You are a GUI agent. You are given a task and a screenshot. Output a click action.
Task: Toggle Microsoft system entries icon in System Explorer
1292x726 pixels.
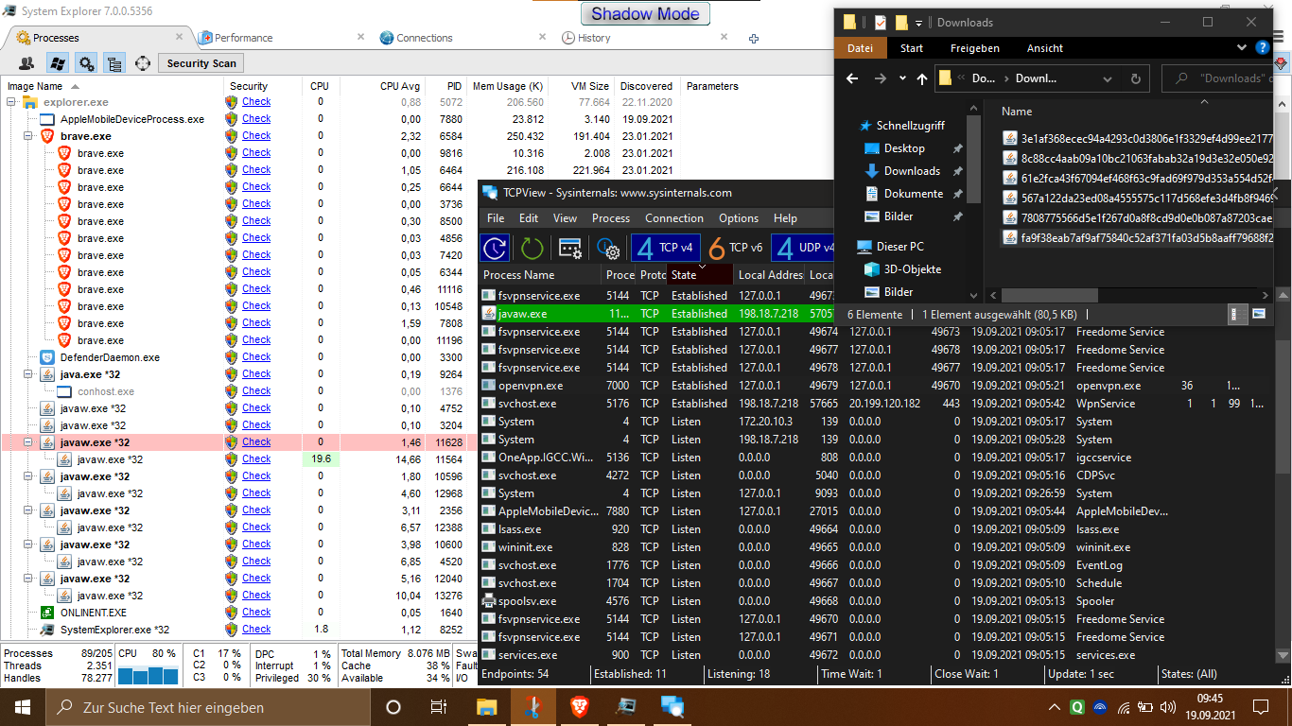pyautogui.click(x=57, y=63)
